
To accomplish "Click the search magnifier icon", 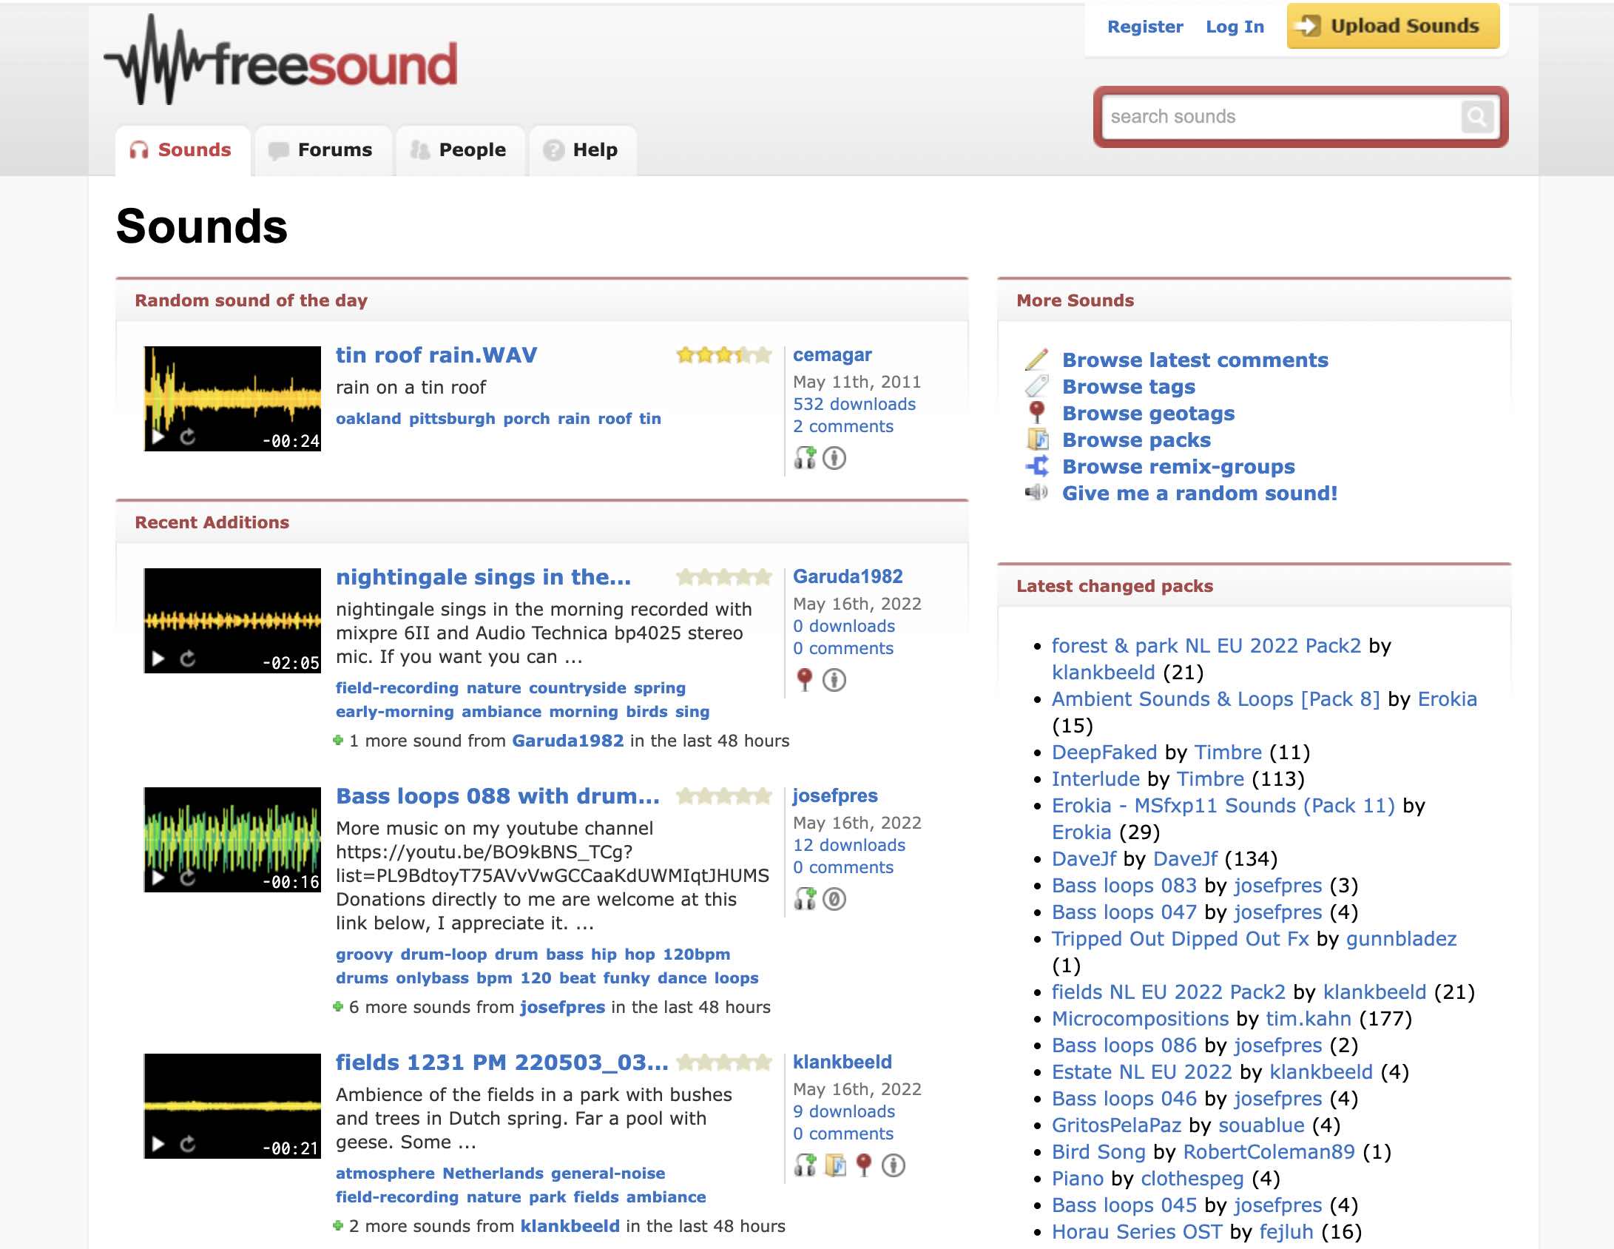I will click(1476, 116).
